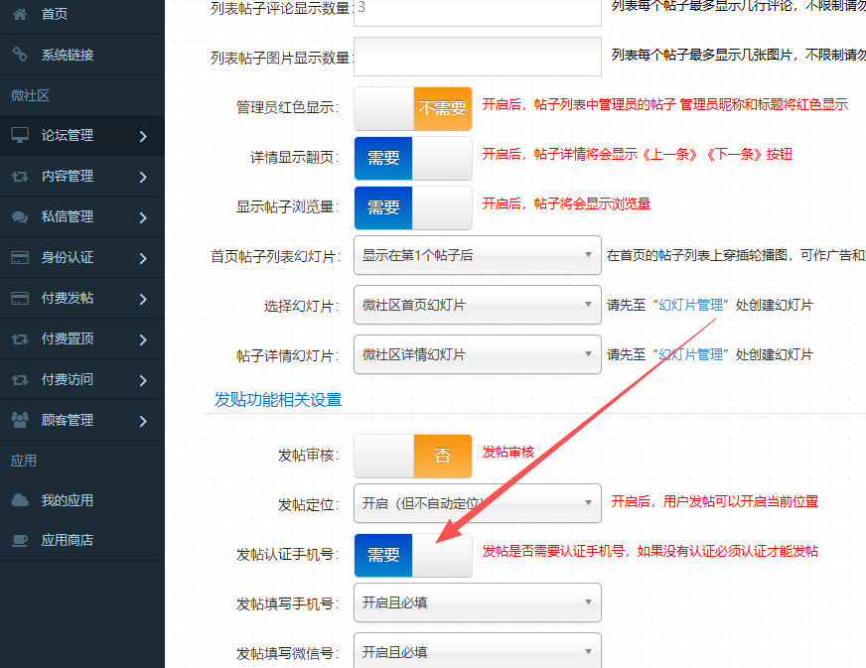The width and height of the screenshot is (866, 668).
Task: Switch off the 详情显示翻页 toggle
Action: [413, 159]
